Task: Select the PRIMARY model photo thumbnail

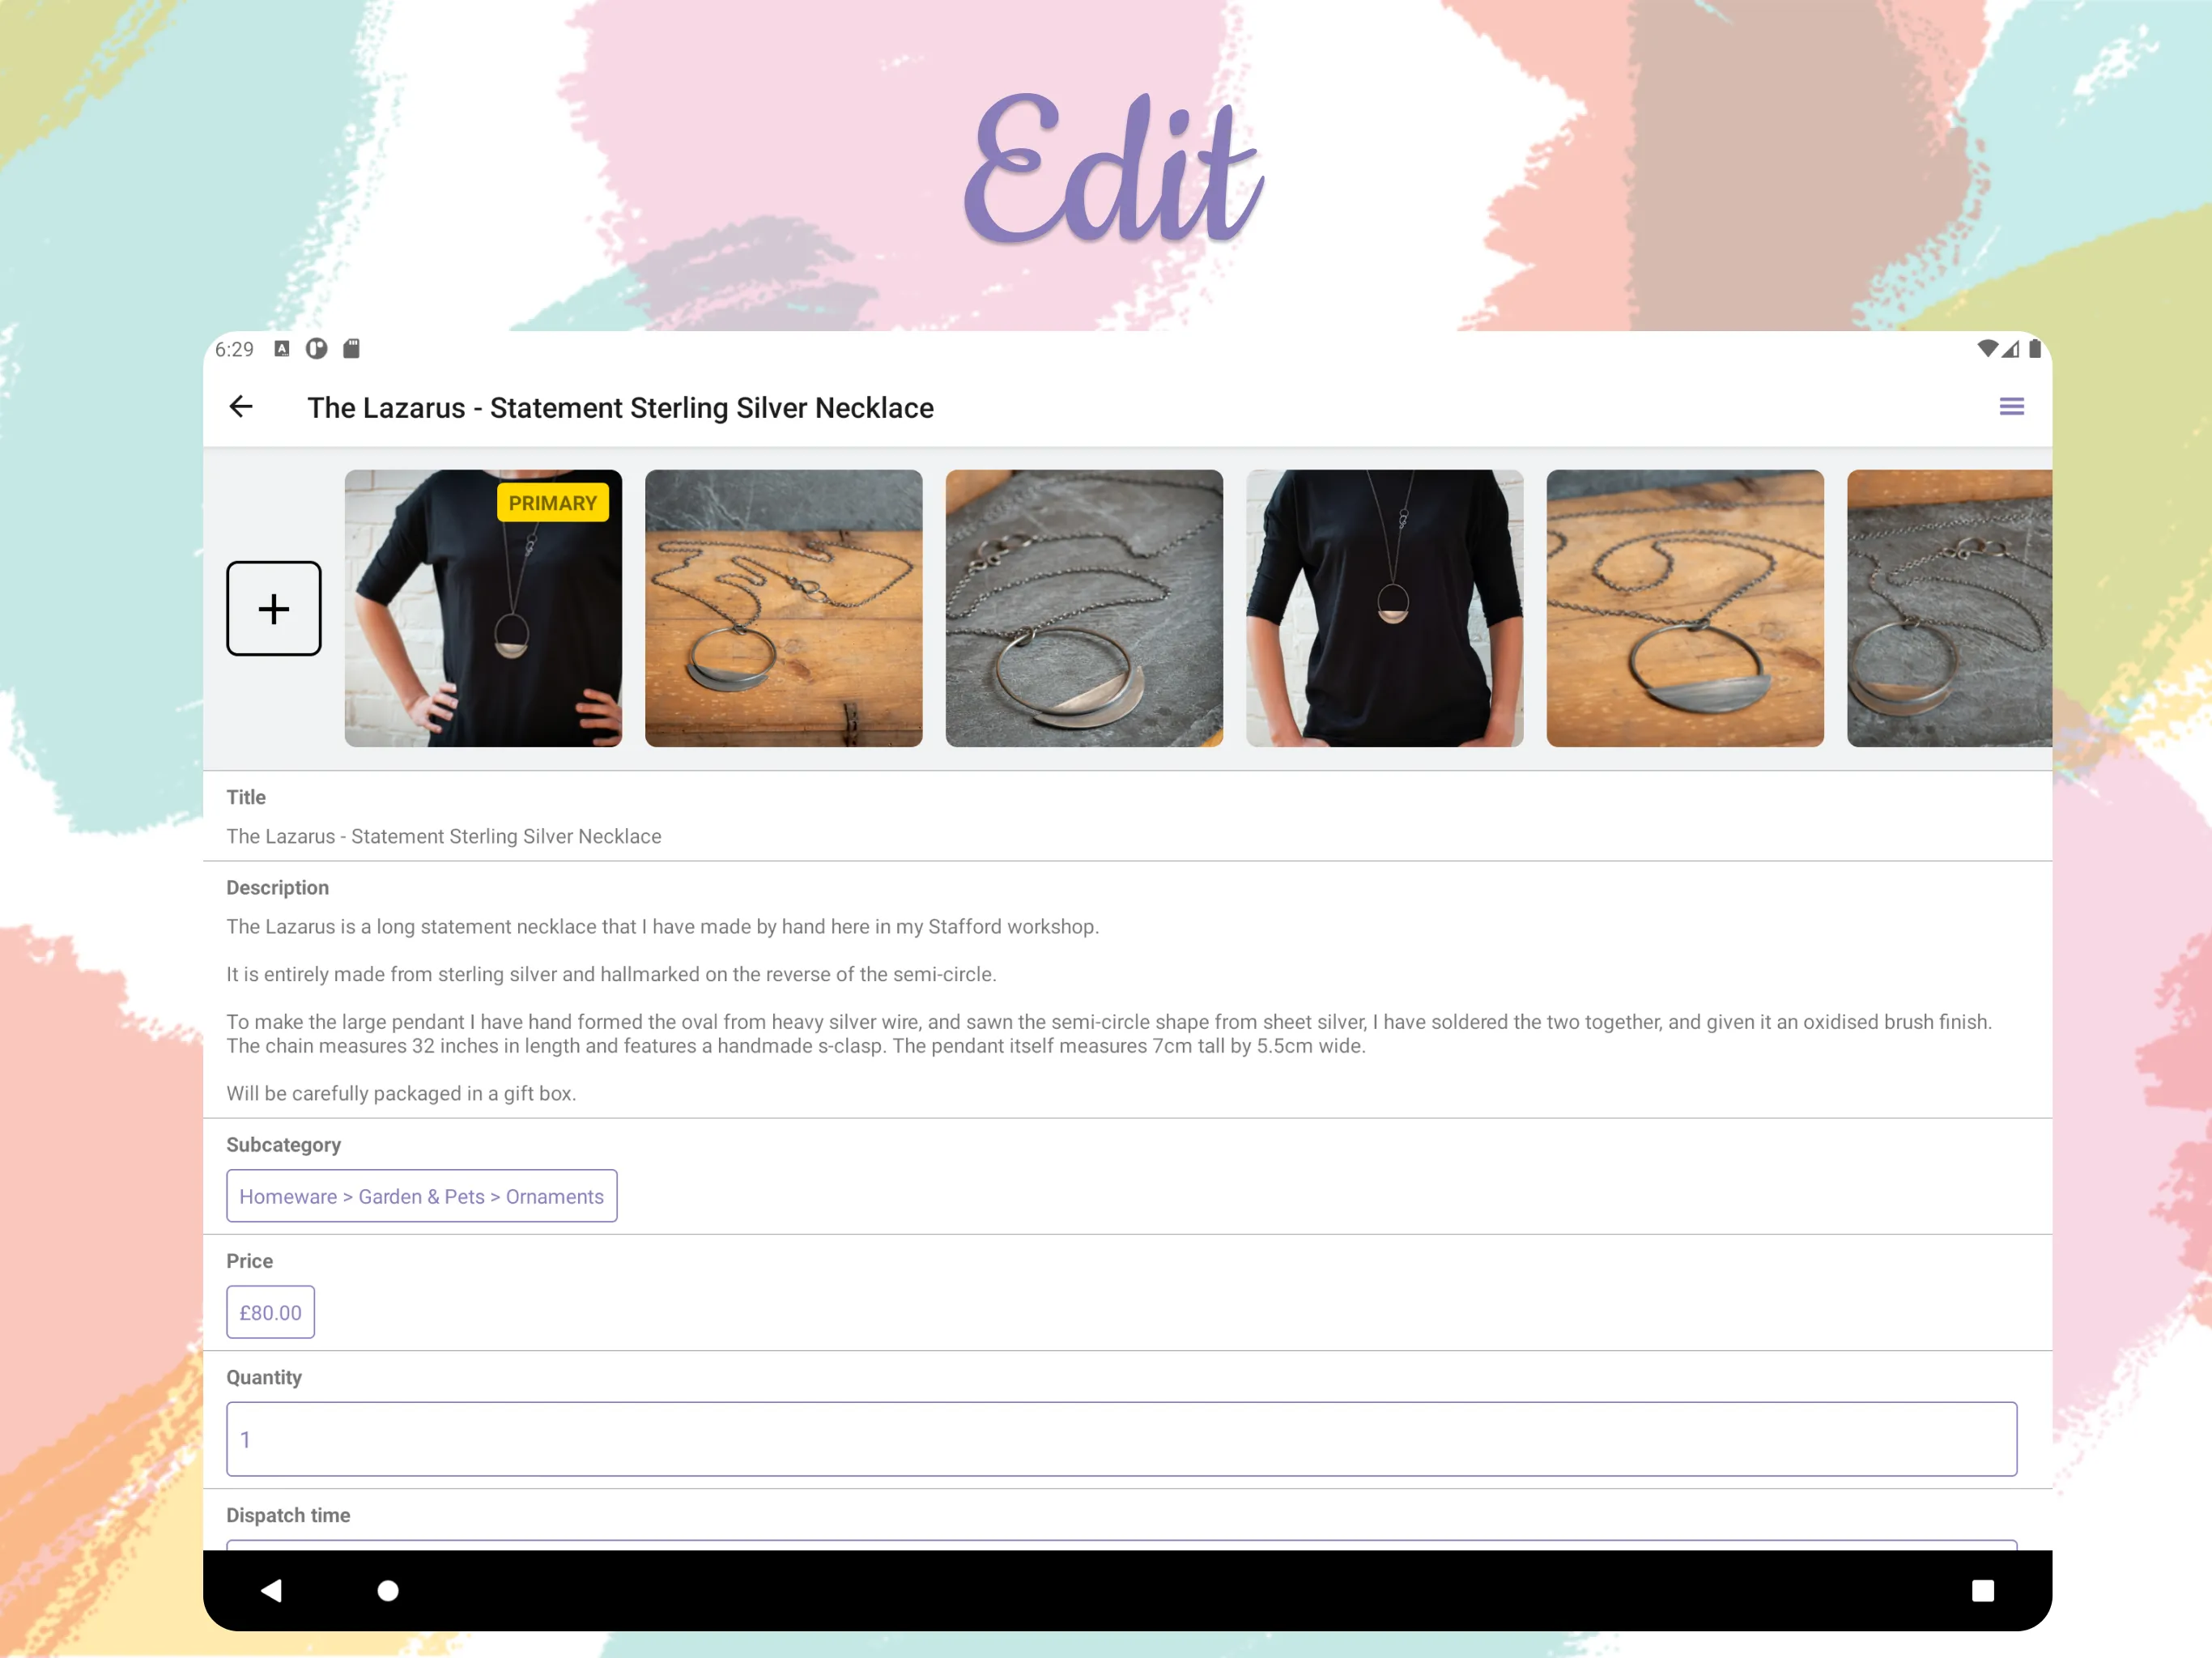Action: click(483, 608)
